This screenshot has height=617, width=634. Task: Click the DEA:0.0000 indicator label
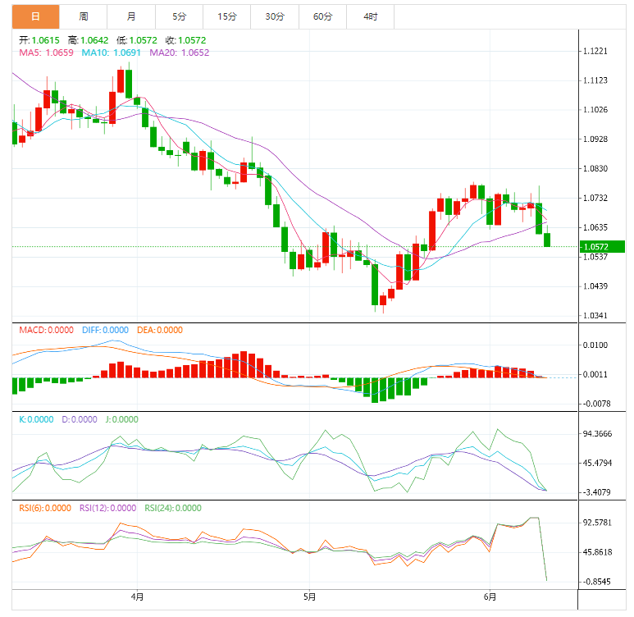(160, 330)
